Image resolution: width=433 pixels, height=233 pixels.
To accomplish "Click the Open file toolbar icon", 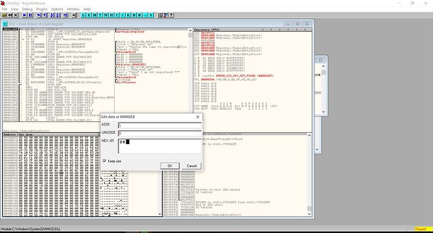I will tap(4, 15).
